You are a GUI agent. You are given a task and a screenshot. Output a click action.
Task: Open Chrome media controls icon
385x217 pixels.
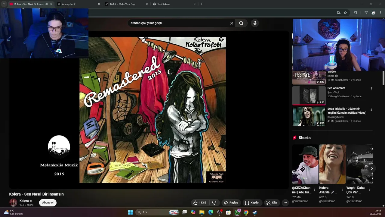366,13
